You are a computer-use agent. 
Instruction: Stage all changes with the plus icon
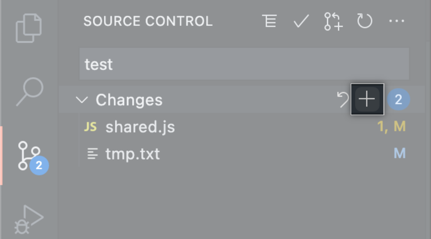point(367,99)
